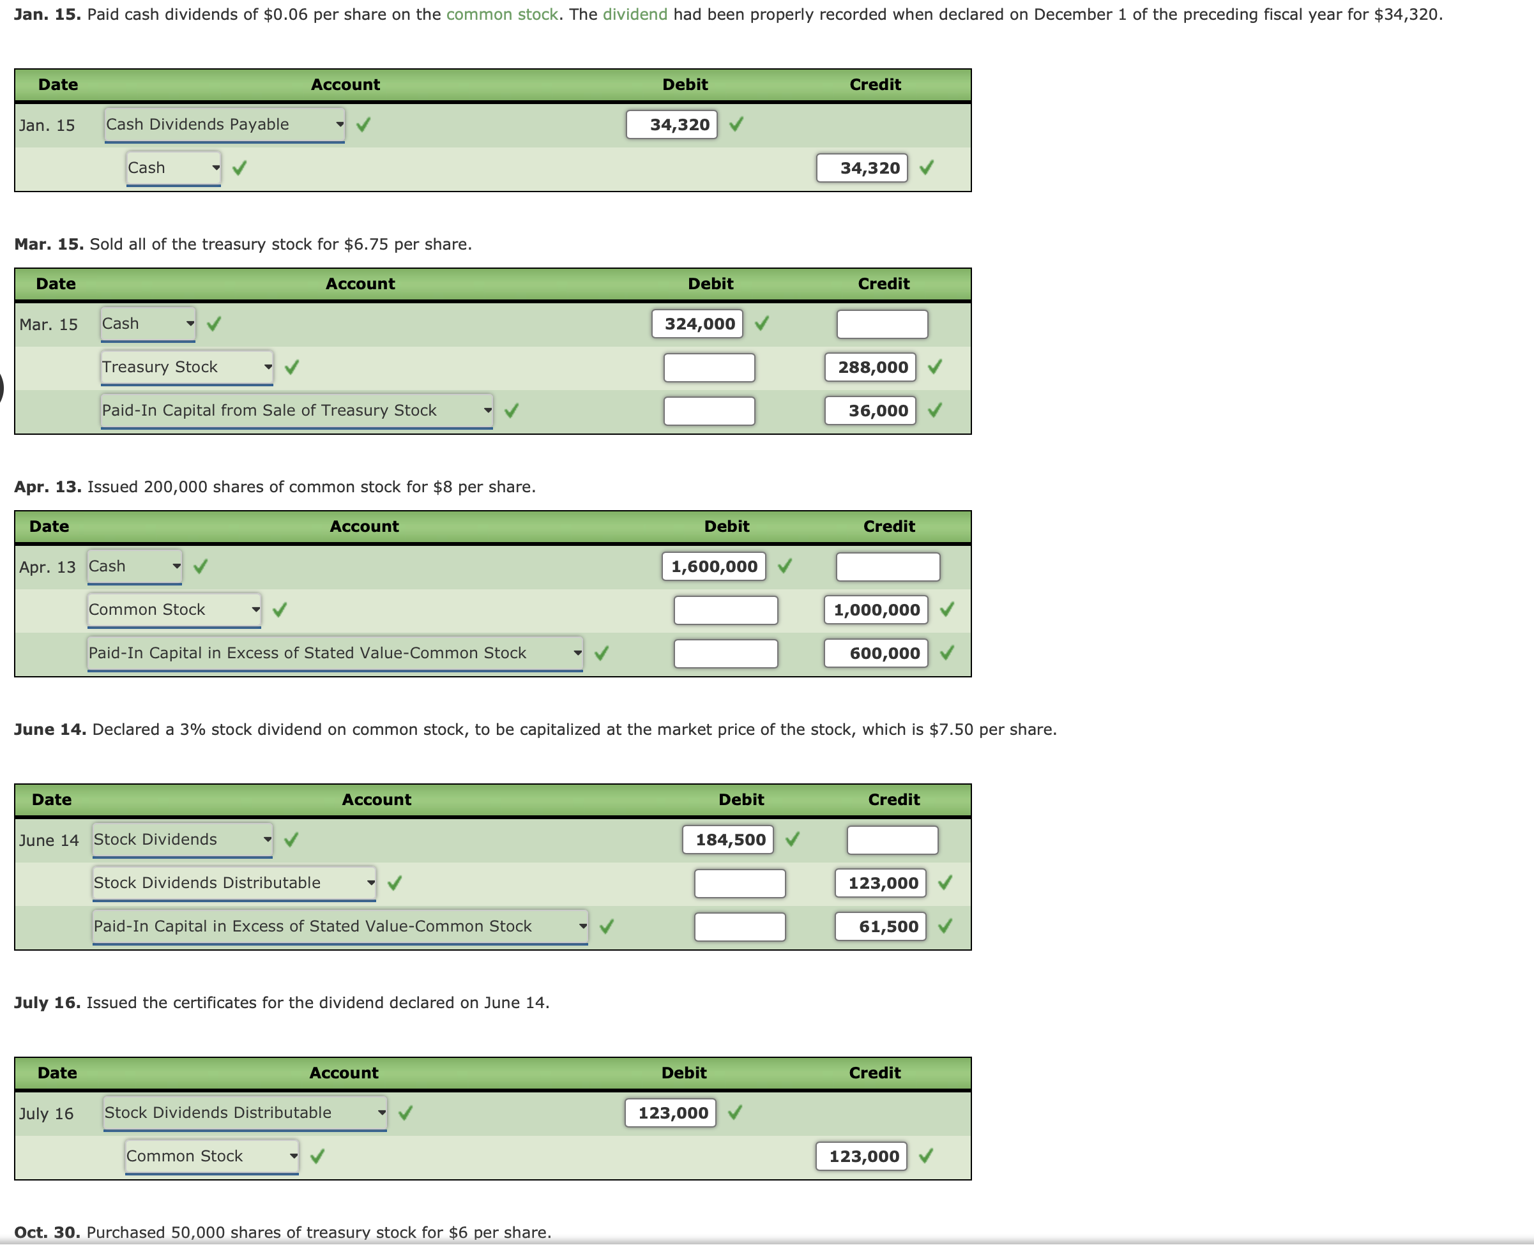Click the empty debit field beside Treasury Stock

coord(708,367)
